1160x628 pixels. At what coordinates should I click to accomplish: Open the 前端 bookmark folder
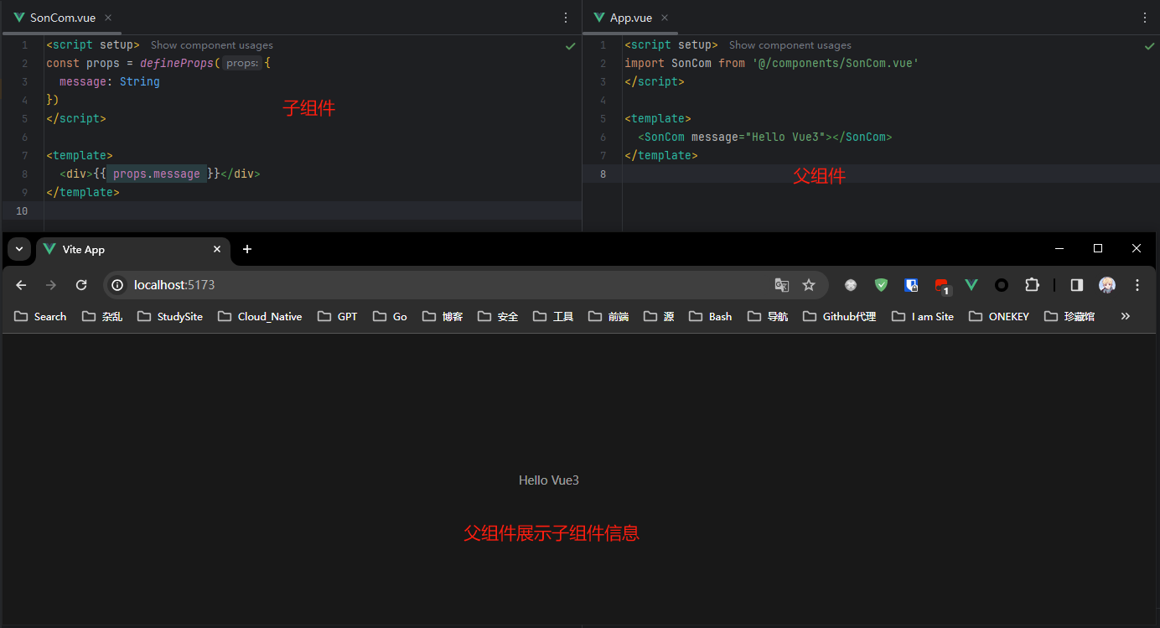click(608, 316)
